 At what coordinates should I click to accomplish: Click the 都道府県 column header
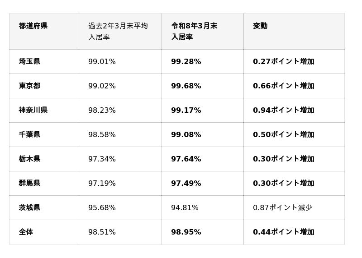[x=33, y=26]
